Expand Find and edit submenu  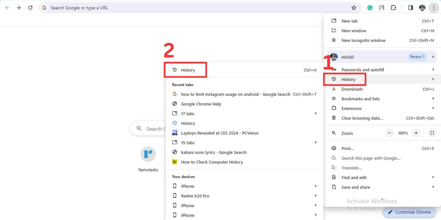click(382, 178)
